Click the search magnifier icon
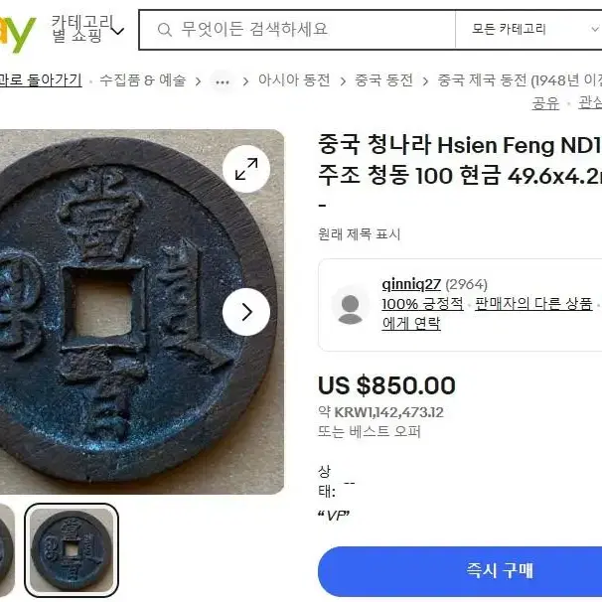Screen dimensions: 602x602 (164, 30)
